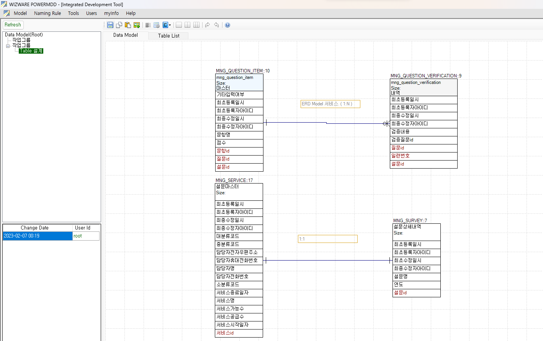Click the redo arrow icon
Viewport: 543px width, 341px height.
(x=208, y=25)
